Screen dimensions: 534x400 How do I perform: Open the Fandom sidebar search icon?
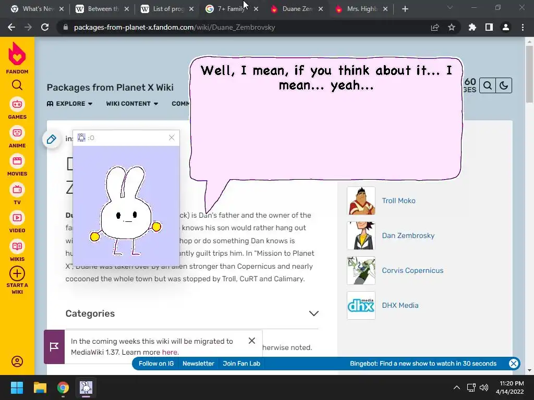[x=17, y=85]
